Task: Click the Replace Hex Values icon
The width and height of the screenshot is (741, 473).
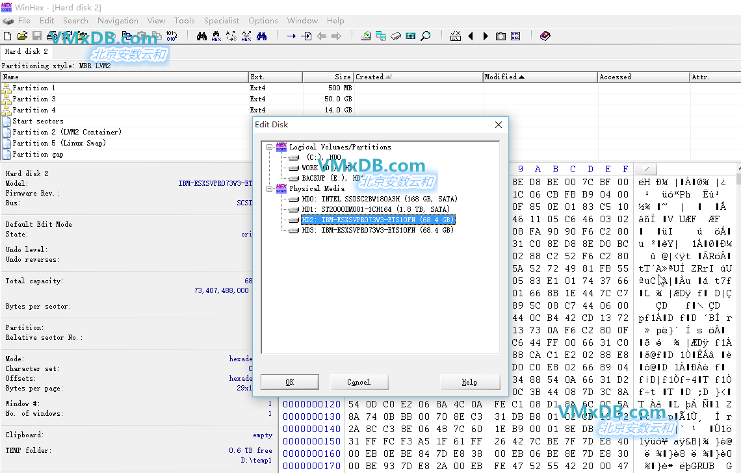Action: click(x=246, y=36)
